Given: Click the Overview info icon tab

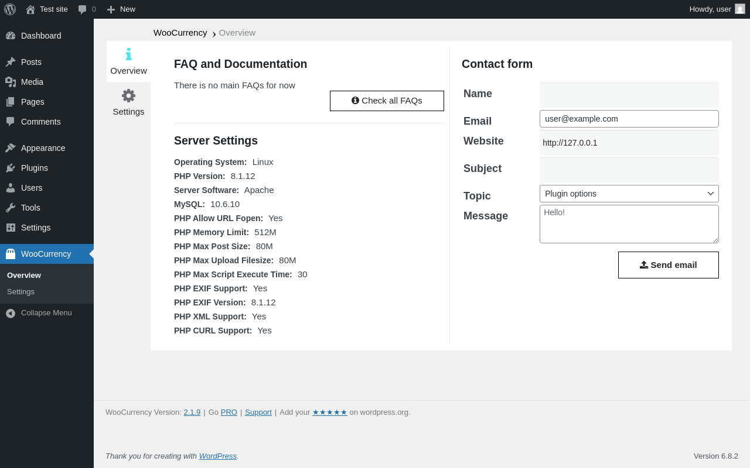Looking at the screenshot, I should tap(129, 54).
